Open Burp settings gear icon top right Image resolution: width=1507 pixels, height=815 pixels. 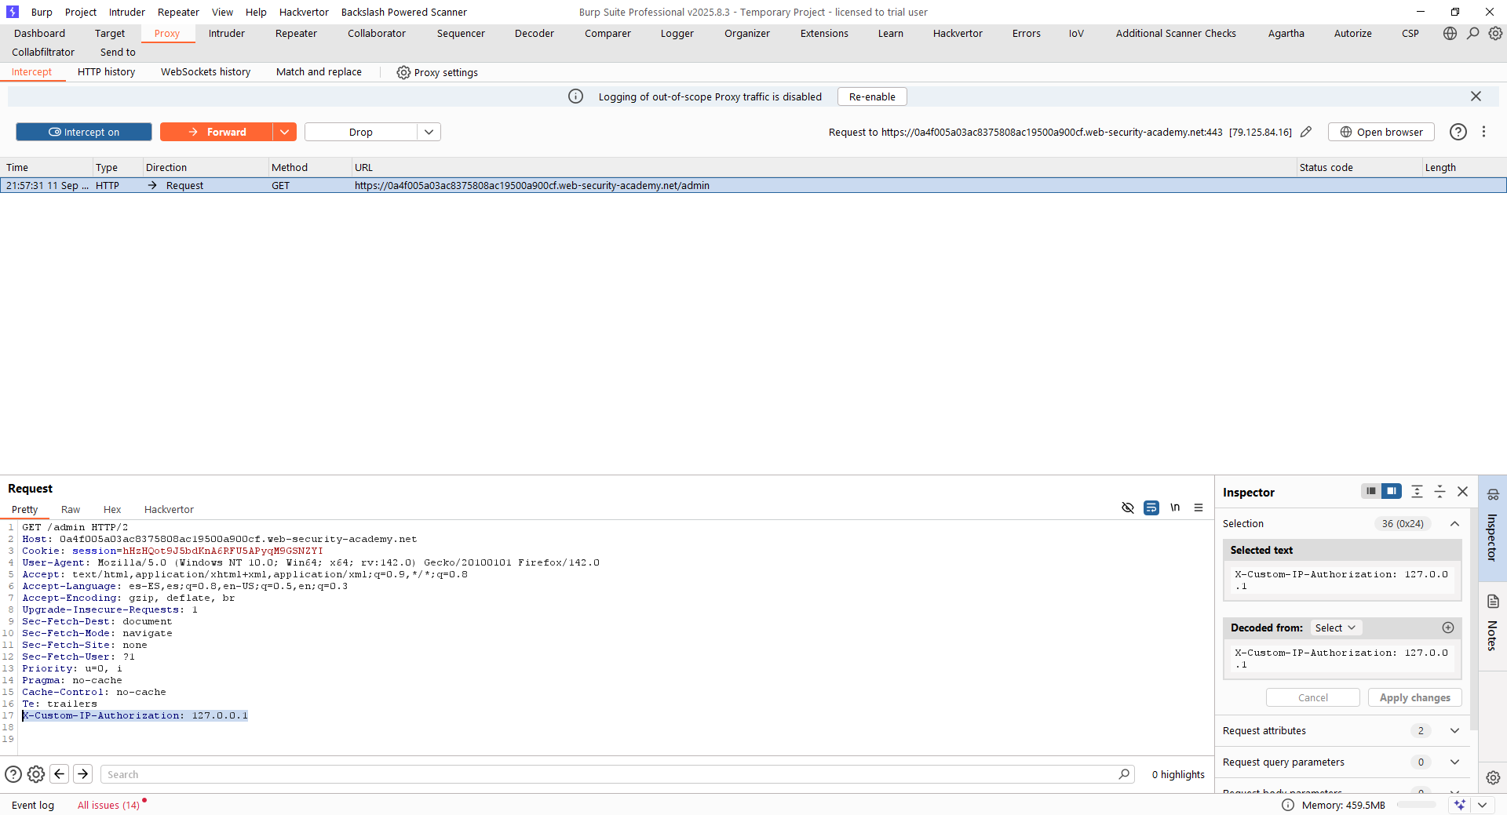tap(1496, 33)
